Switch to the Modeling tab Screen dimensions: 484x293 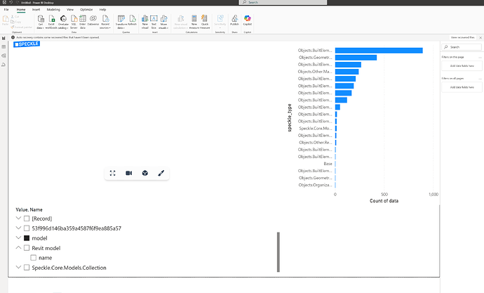pos(53,10)
